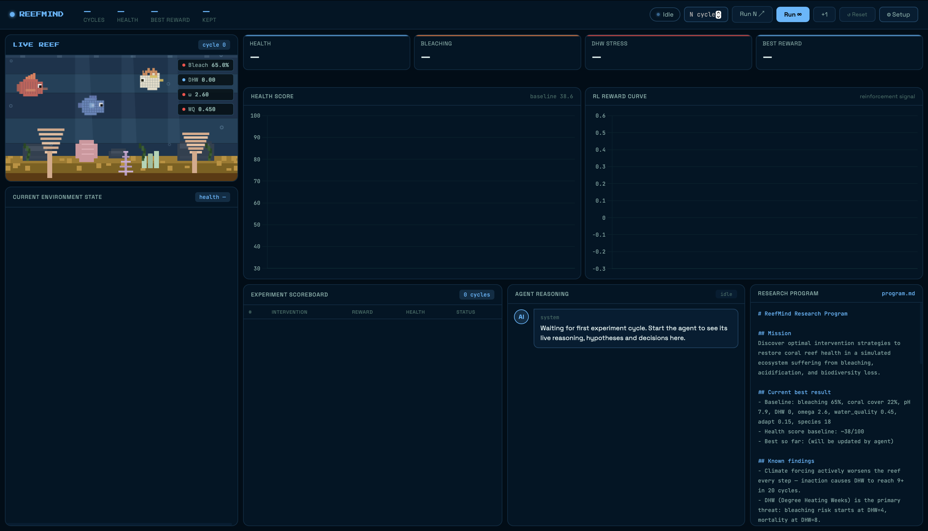Click the AI avatar icon
This screenshot has width=928, height=531.
(x=521, y=316)
